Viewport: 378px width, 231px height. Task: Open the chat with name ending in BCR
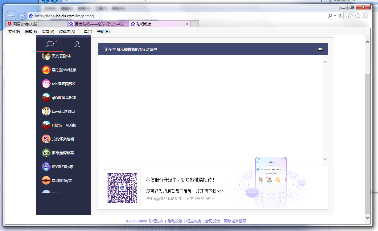[64, 97]
